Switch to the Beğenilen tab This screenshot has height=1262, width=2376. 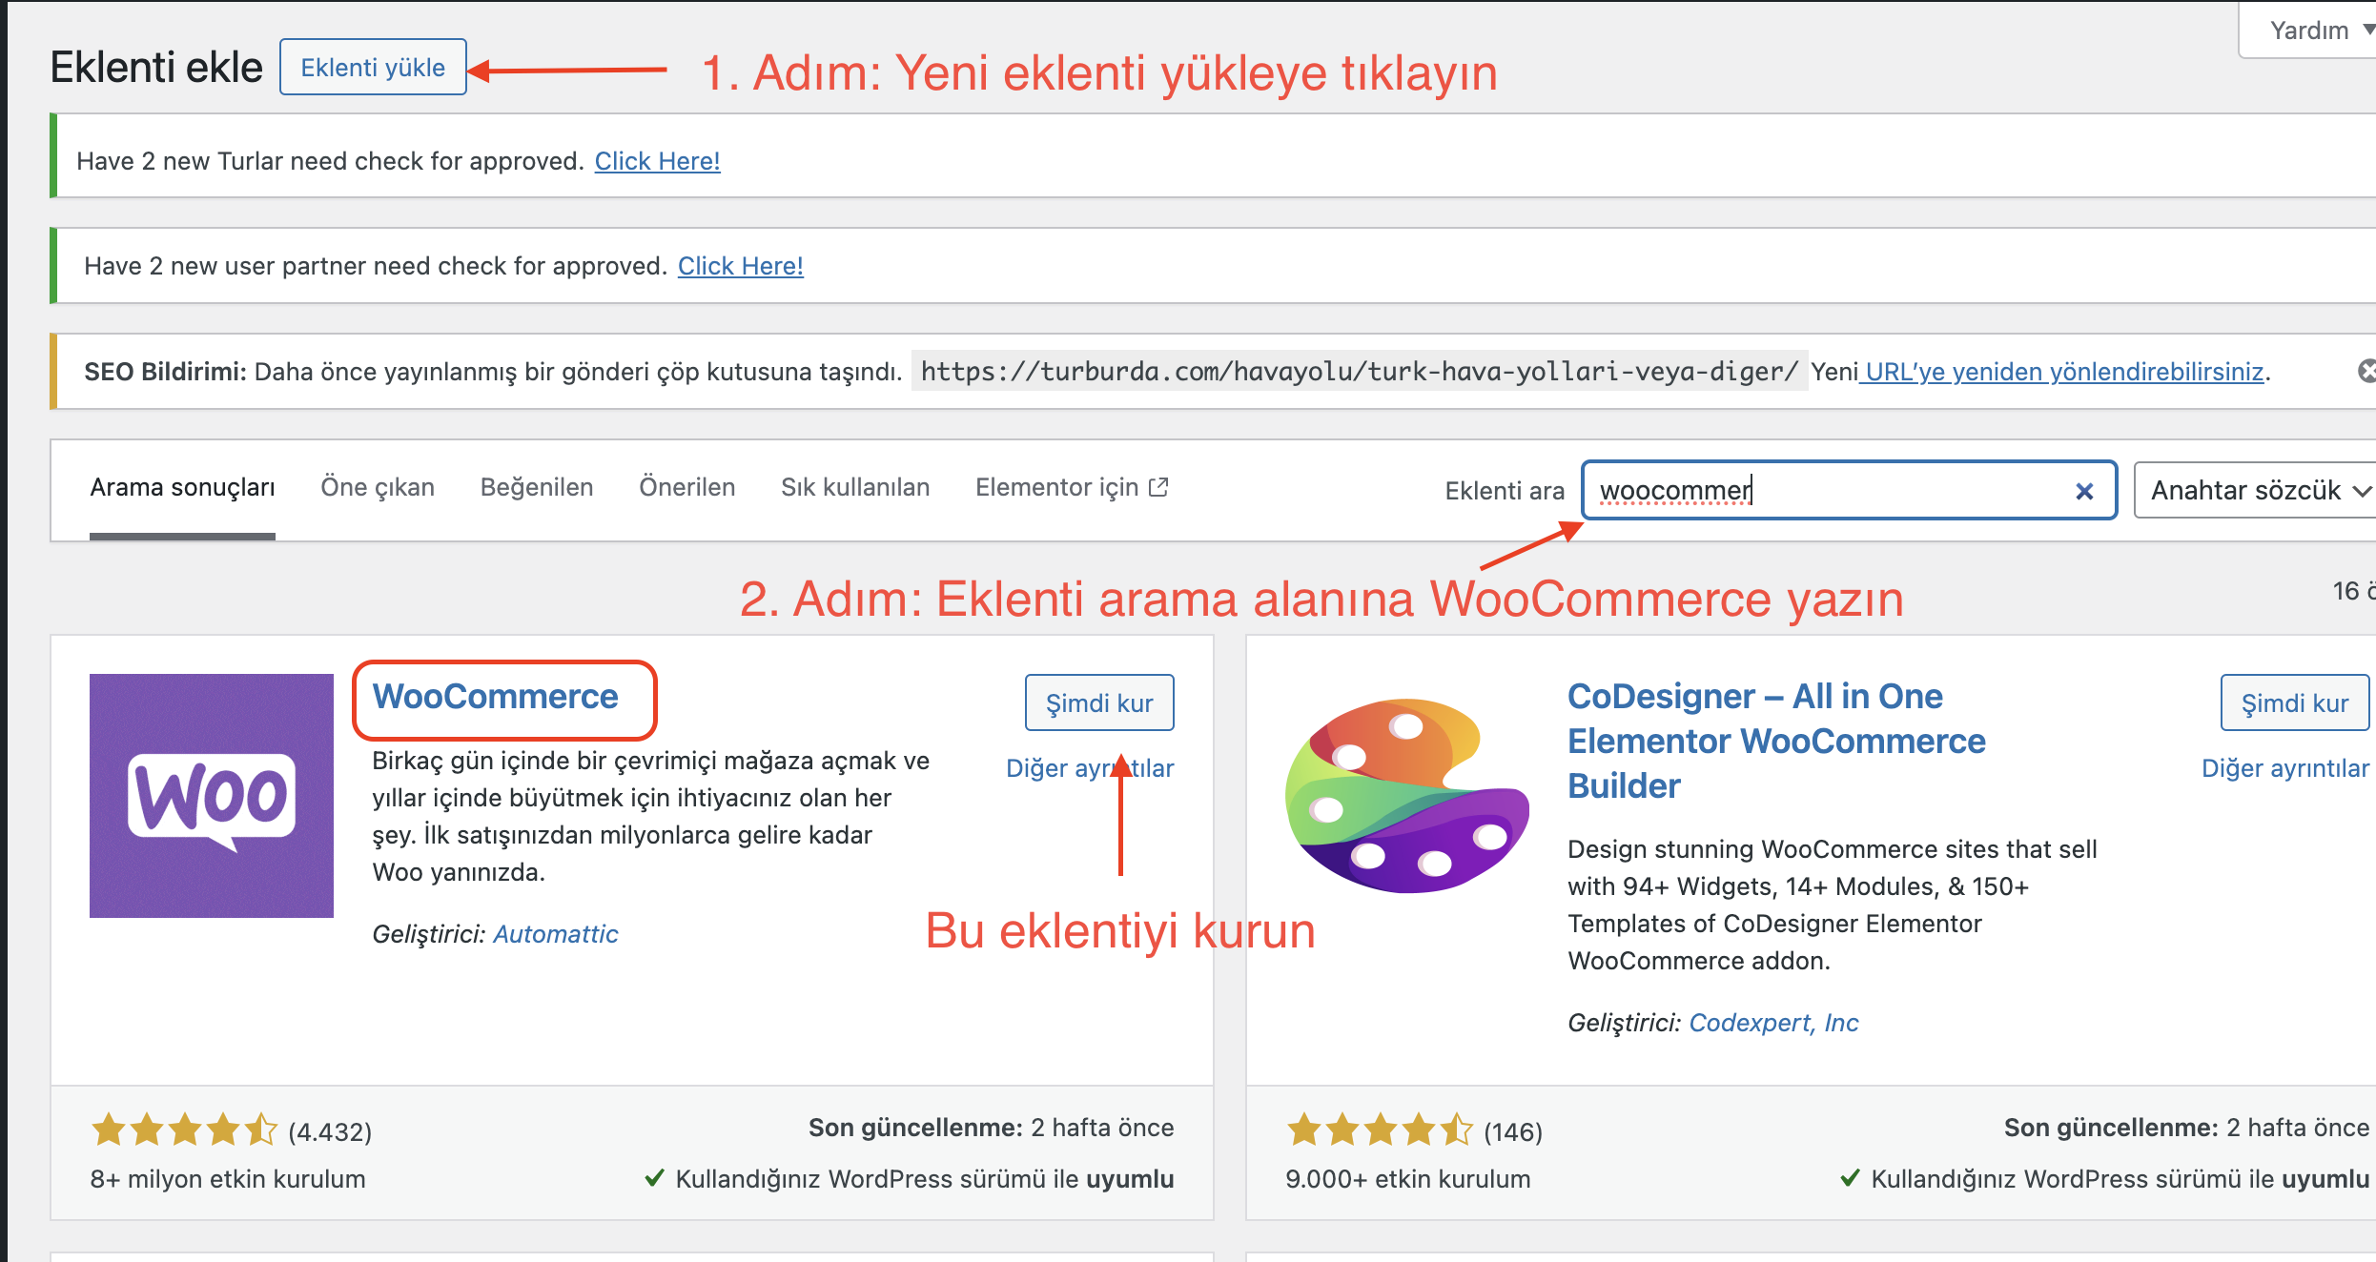pyautogui.click(x=537, y=488)
